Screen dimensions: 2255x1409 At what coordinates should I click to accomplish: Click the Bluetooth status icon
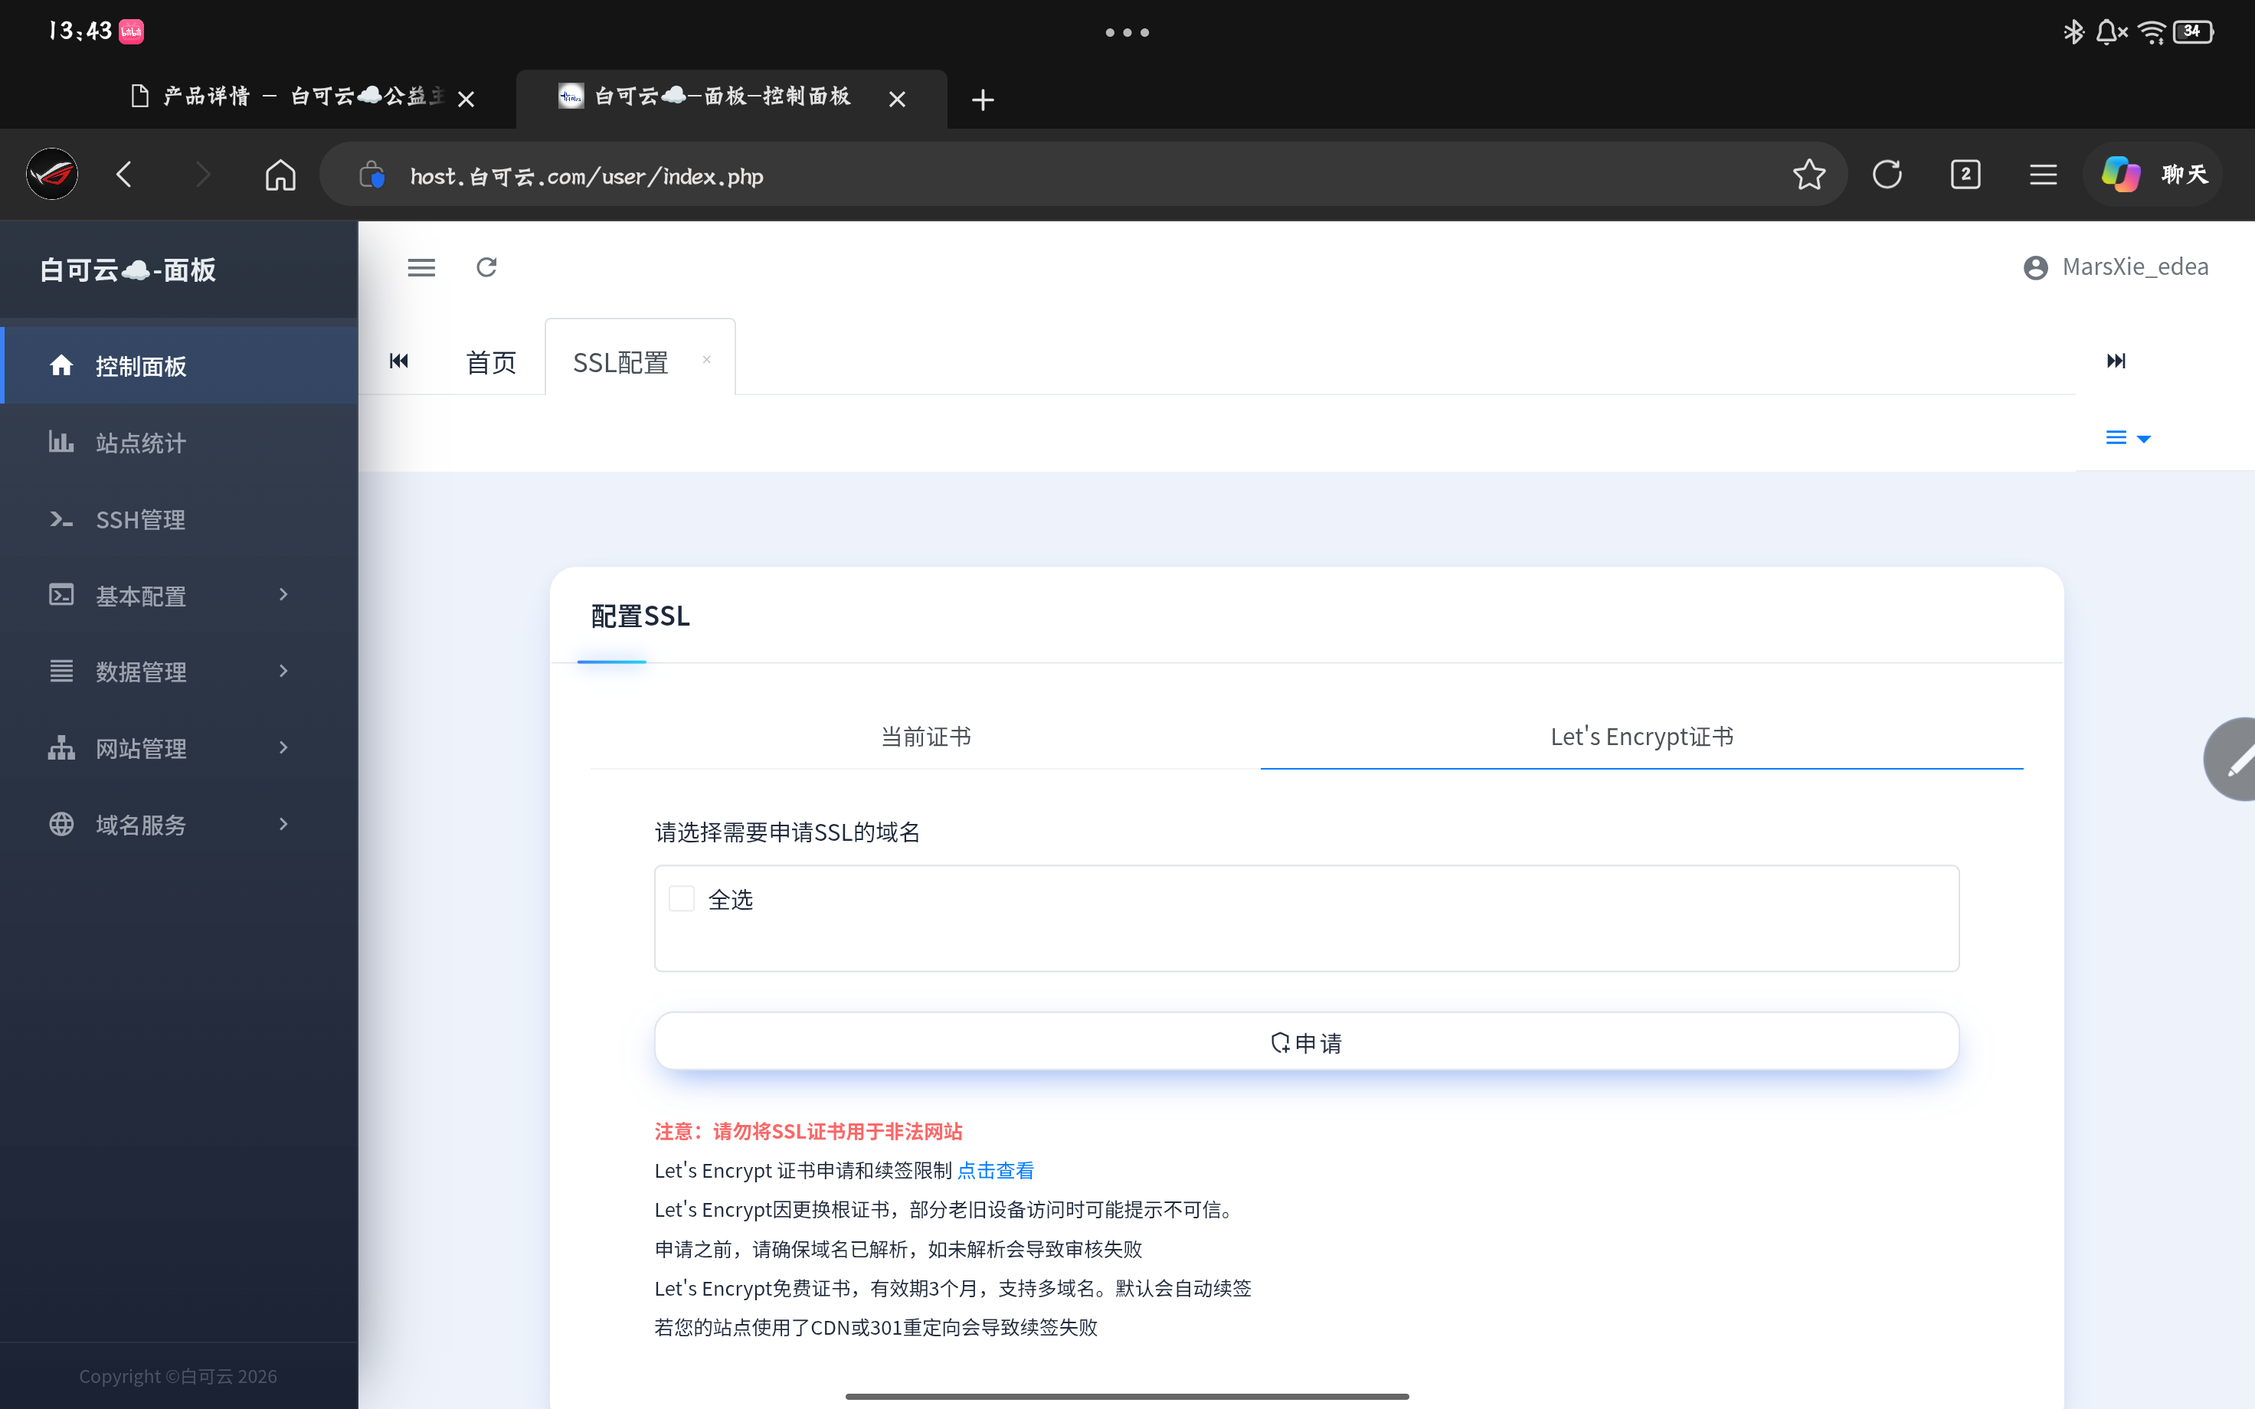coord(2073,31)
